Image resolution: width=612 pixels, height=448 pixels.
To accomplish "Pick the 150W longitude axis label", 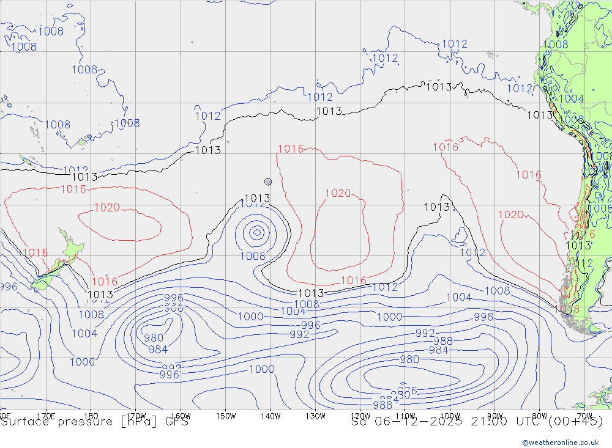I will click(x=226, y=416).
